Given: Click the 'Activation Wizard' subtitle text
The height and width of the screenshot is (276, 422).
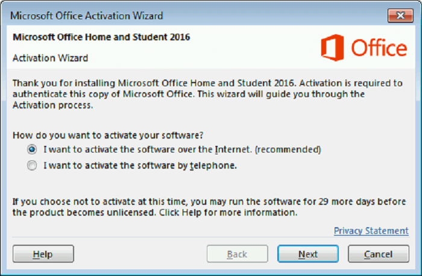Looking at the screenshot, I should click(x=50, y=58).
